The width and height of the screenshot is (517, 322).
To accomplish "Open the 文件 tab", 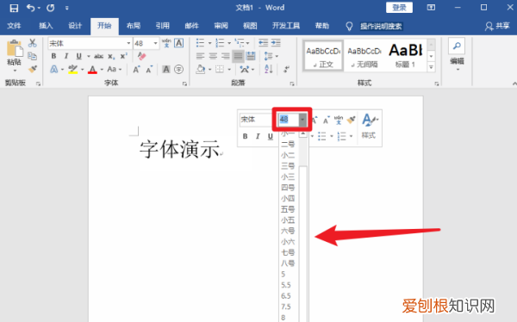I will click(x=14, y=26).
